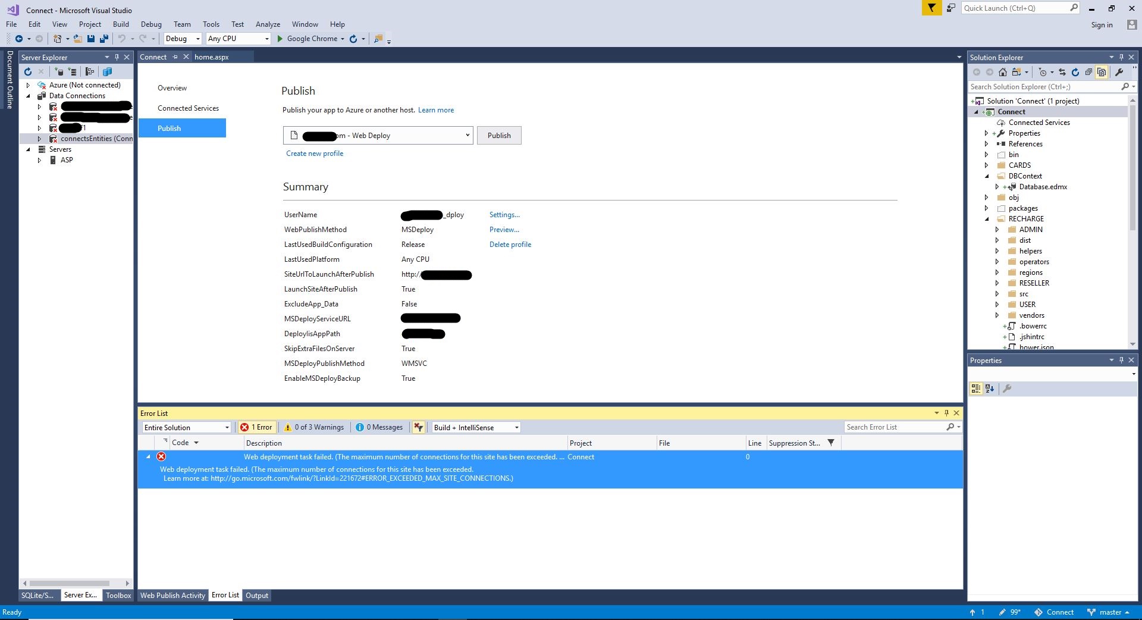Toggle the 0 of 3 Warnings filter
Screen dimensions: 1142x620
[x=313, y=427]
